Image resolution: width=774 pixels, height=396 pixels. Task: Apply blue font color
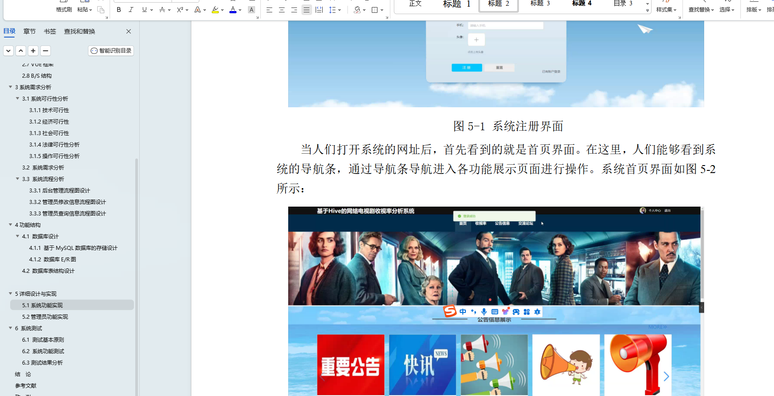(233, 10)
